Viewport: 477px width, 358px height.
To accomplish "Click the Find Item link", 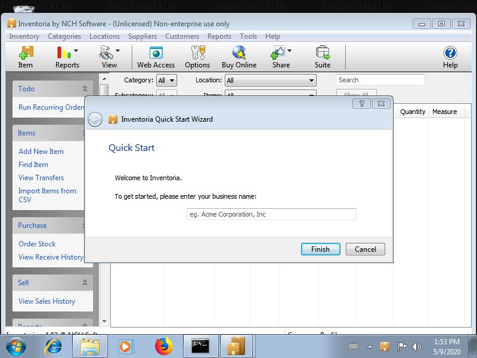I will point(33,165).
